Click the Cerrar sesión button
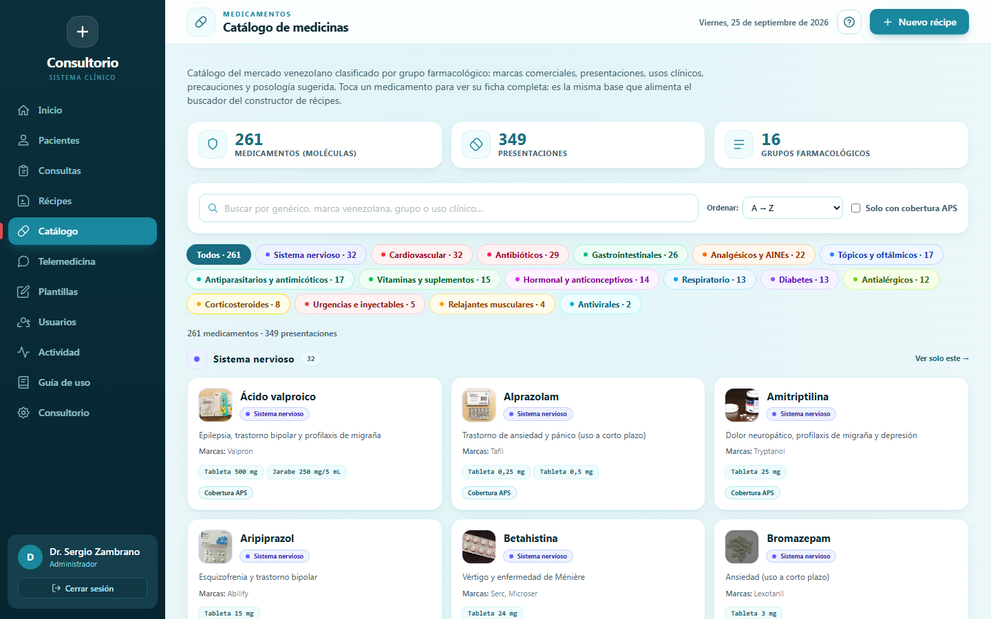991x619 pixels. pyautogui.click(x=83, y=588)
